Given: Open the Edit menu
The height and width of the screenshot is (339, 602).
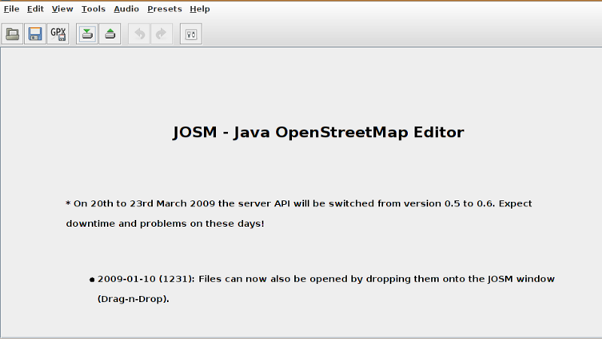Looking at the screenshot, I should click(35, 9).
